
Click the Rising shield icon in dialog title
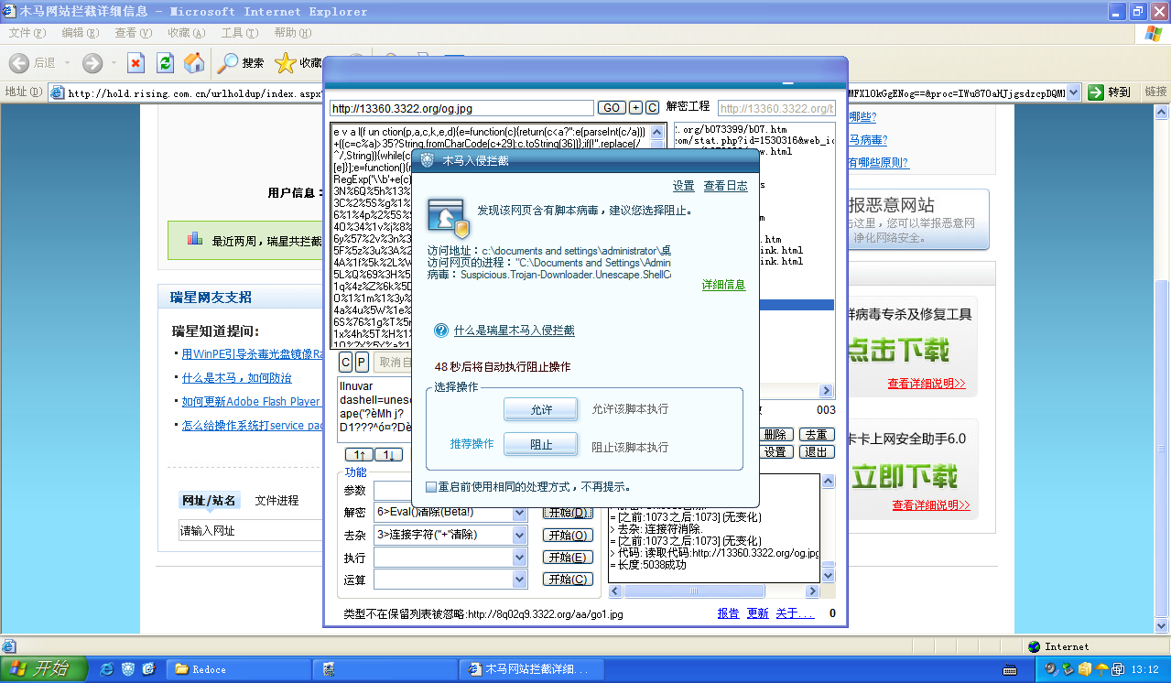point(429,160)
